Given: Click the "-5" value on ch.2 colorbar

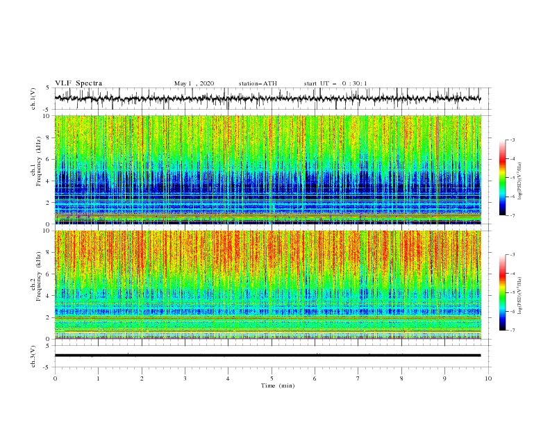Looking at the screenshot, I should (512, 292).
